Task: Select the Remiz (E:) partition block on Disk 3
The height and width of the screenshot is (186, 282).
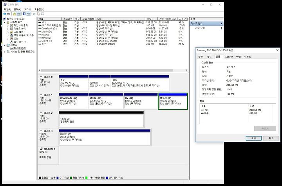Action: 105,137
